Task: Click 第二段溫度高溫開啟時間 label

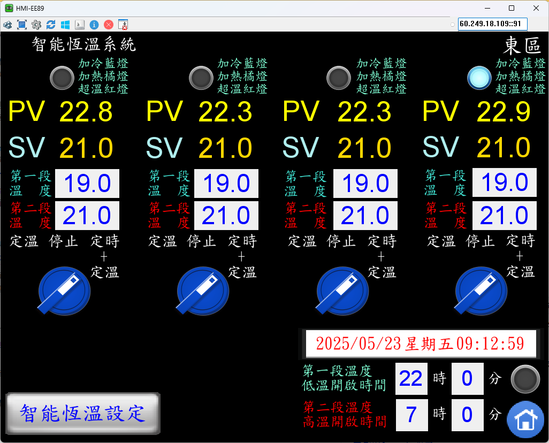Action: point(345,415)
